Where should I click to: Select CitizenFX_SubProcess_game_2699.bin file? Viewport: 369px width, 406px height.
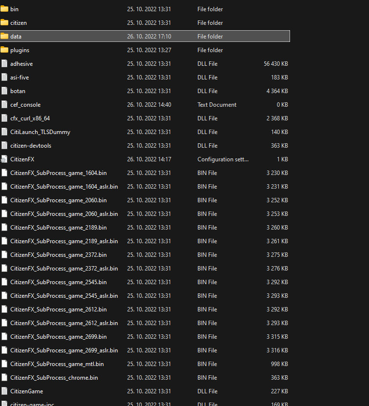click(x=58, y=337)
